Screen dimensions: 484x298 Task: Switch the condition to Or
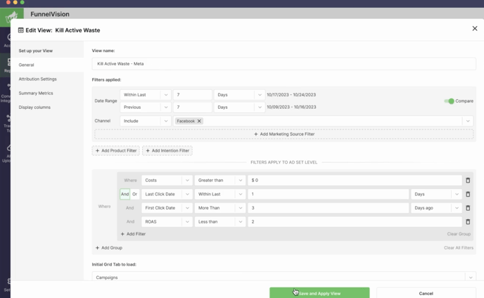(134, 194)
